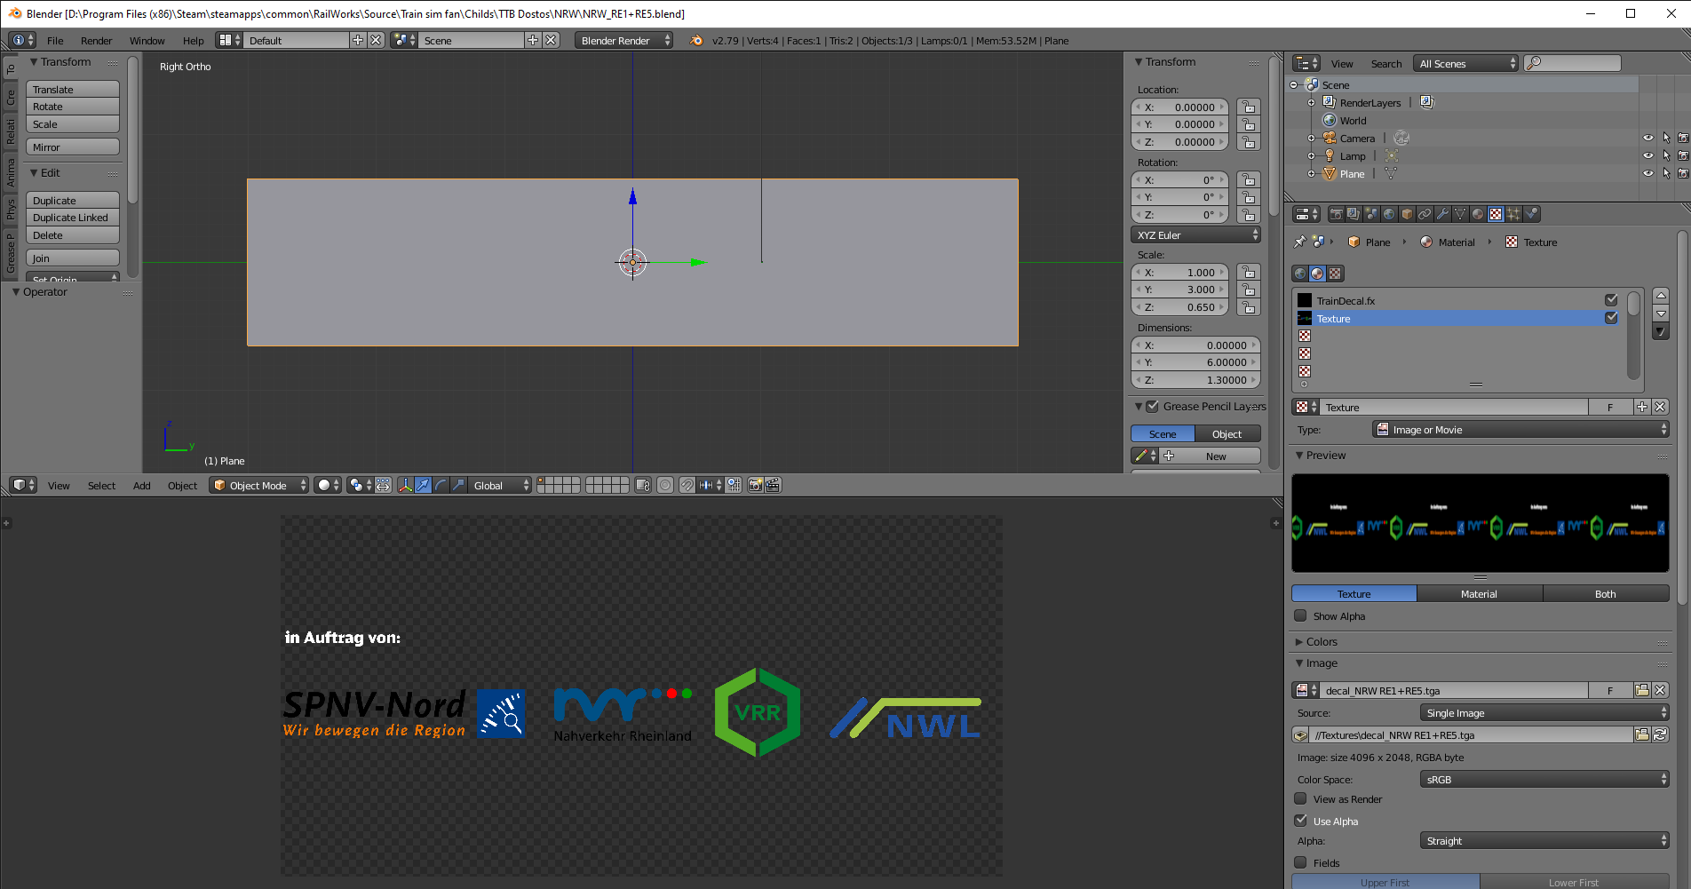The height and width of the screenshot is (889, 1691).
Task: Open the 3D viewport Add menu
Action: pos(142,485)
